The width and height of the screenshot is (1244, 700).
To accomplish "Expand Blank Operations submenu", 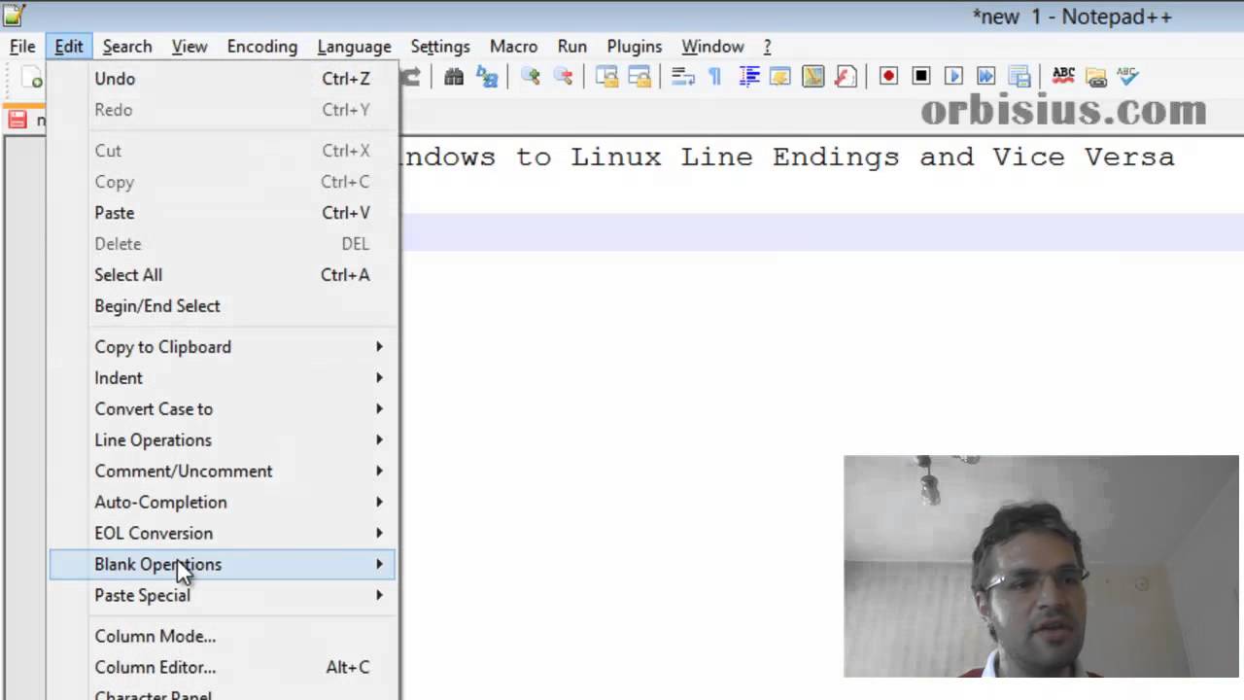I will tap(223, 565).
